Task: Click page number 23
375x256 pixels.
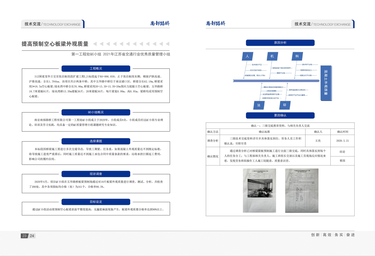Action: click(x=24, y=236)
